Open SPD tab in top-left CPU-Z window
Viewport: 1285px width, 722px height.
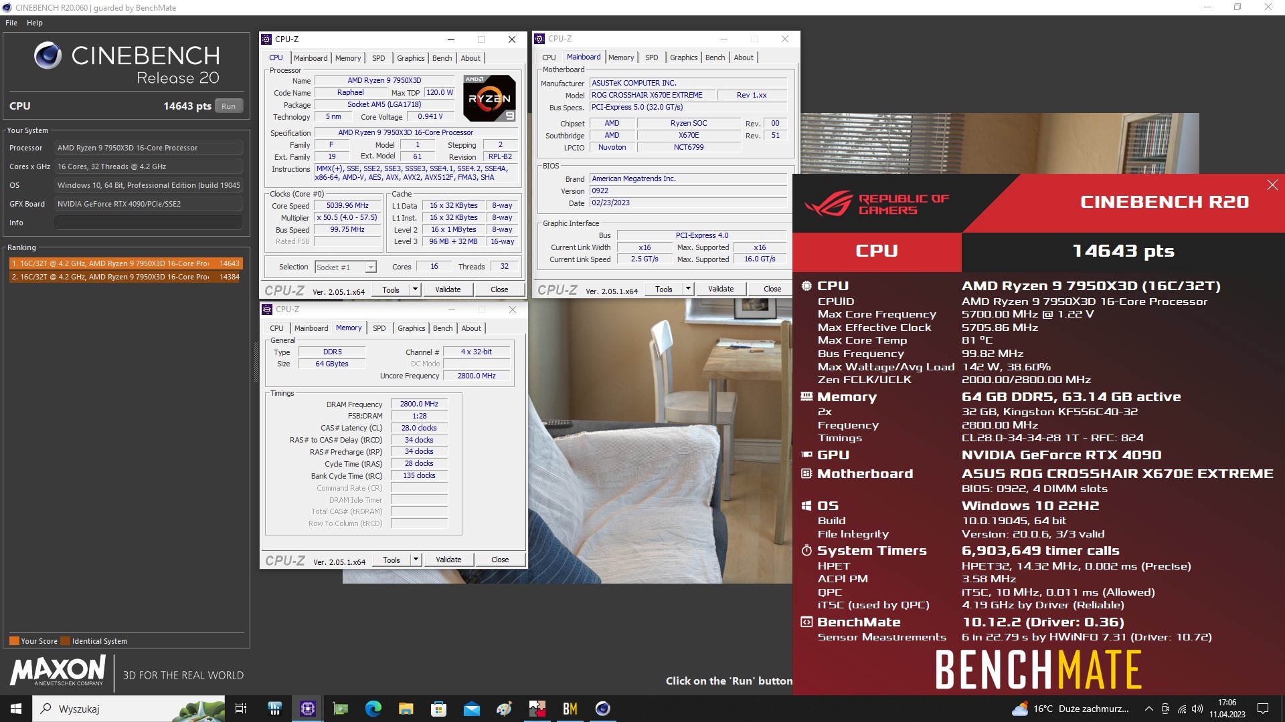pos(379,58)
